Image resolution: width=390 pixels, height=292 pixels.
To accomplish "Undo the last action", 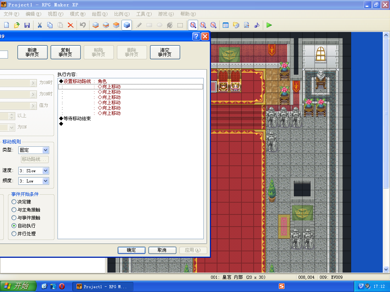I will (83, 25).
